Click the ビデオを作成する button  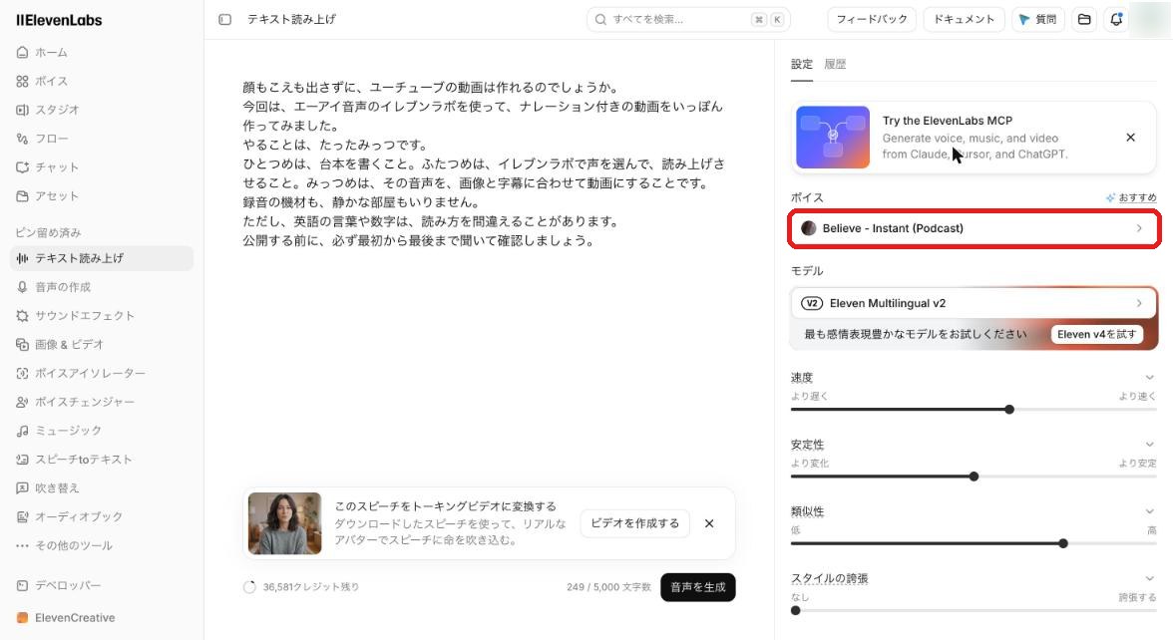(634, 523)
